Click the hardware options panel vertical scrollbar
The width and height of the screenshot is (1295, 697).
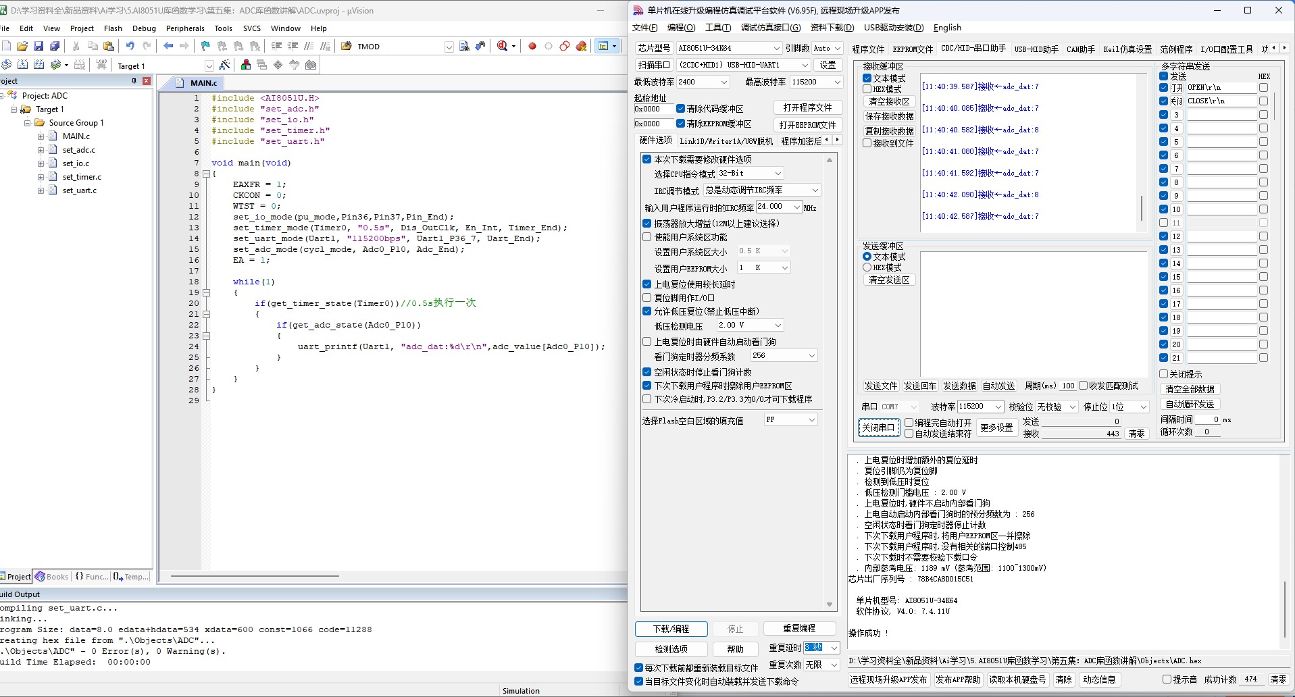(x=830, y=382)
